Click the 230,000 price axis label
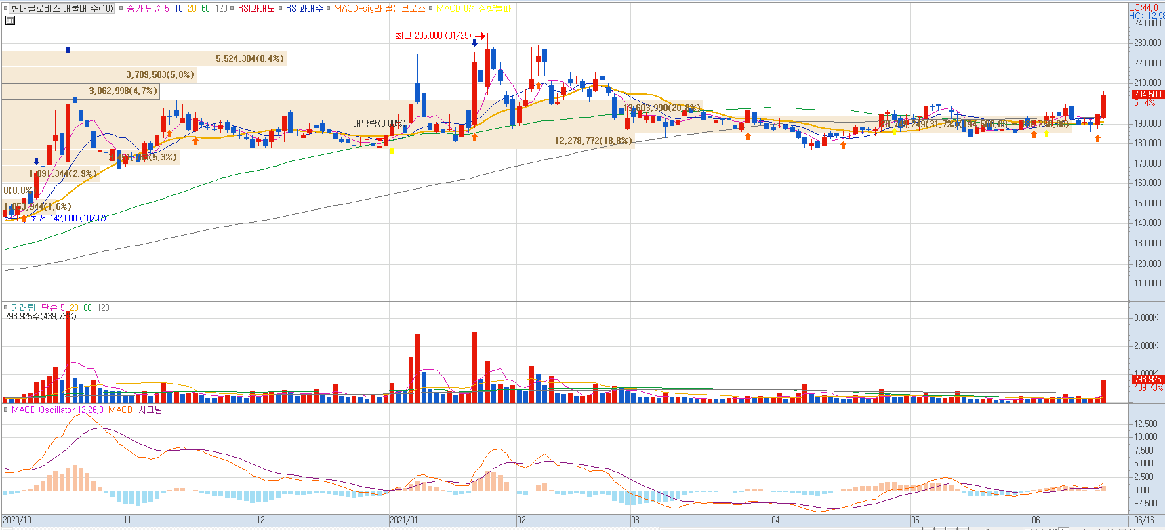 [1147, 43]
